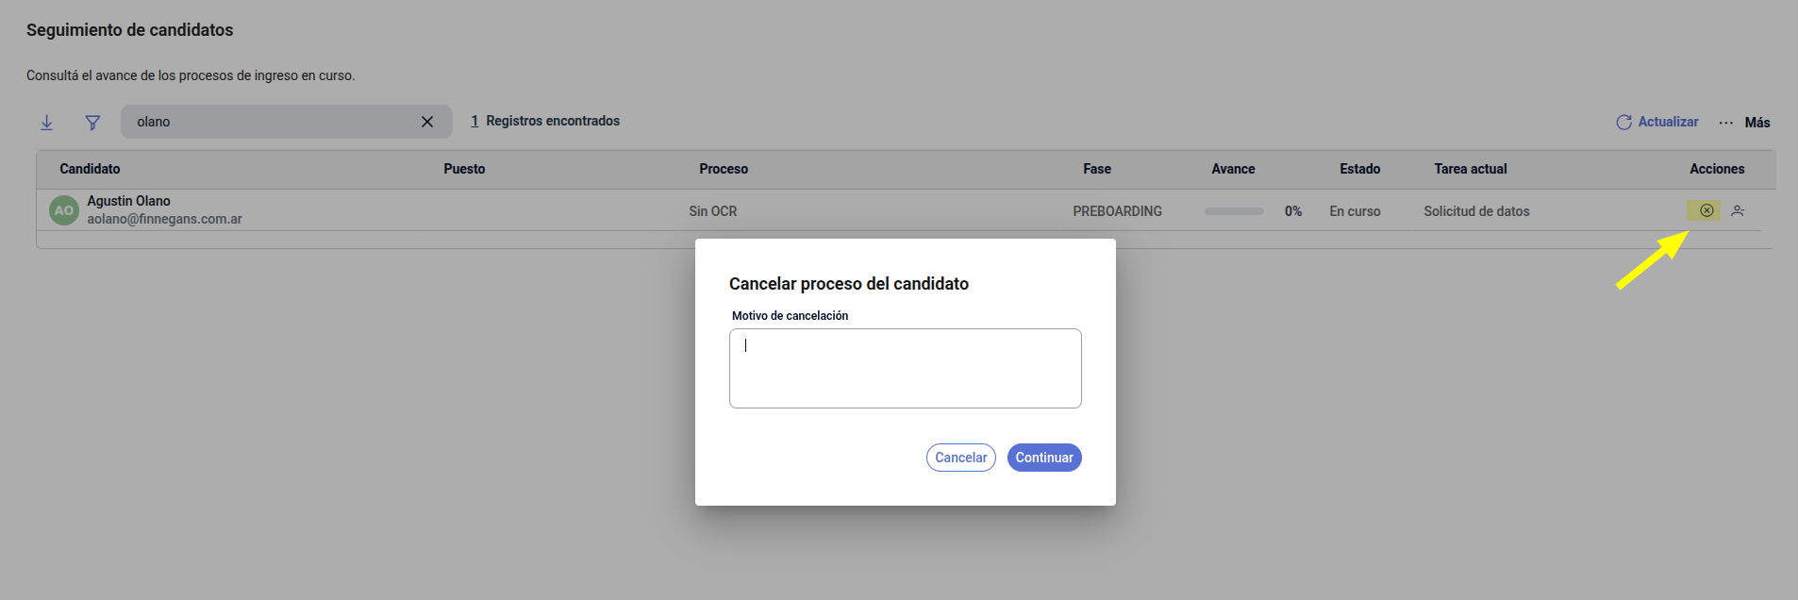The height and width of the screenshot is (600, 1798).
Task: Click the Continuar button
Action: click(1044, 458)
